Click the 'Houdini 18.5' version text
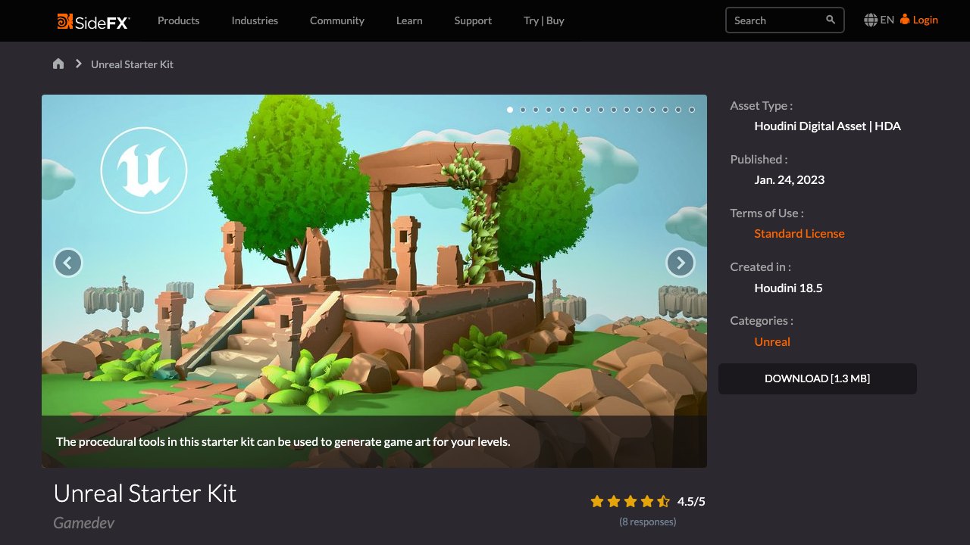The height and width of the screenshot is (545, 970). point(788,288)
